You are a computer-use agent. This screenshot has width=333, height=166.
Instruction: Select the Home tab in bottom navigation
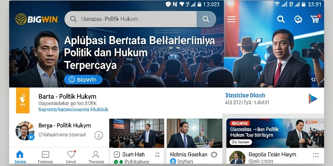click(20, 157)
